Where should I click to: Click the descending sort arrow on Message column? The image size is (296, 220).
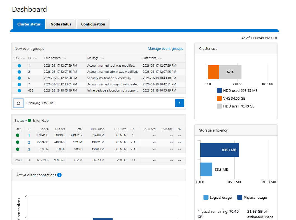[x=101, y=58]
